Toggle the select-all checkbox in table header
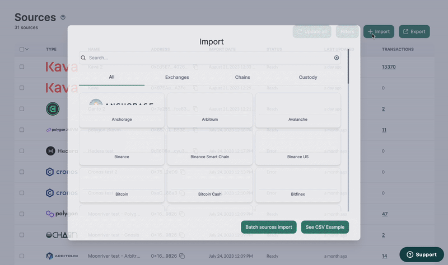The height and width of the screenshot is (265, 448). click(22, 49)
